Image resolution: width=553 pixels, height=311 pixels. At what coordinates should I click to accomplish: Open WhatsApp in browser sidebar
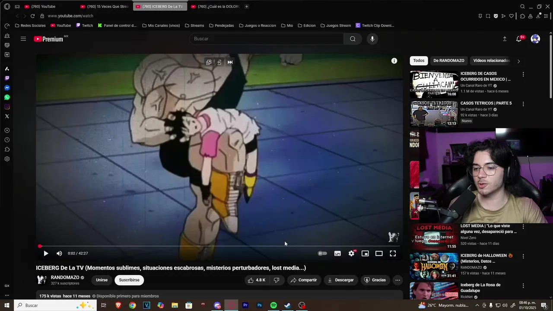point(7,97)
